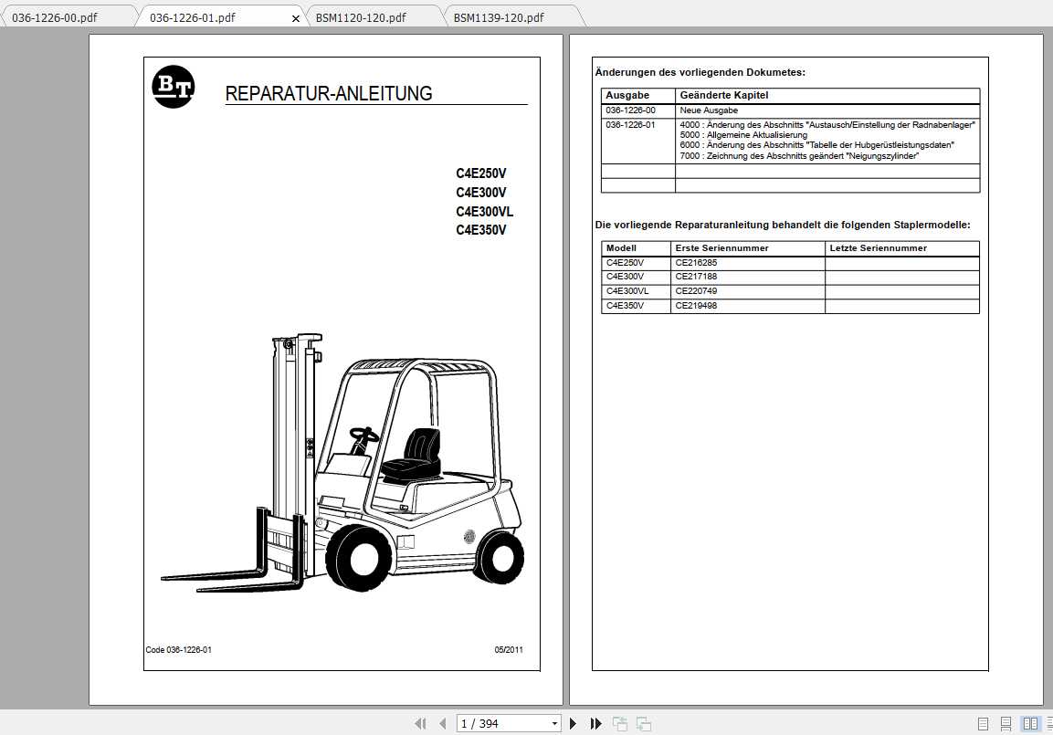Screen dimensions: 1053x735
Task: Click model name C4E300VL on the cover
Action: click(484, 212)
